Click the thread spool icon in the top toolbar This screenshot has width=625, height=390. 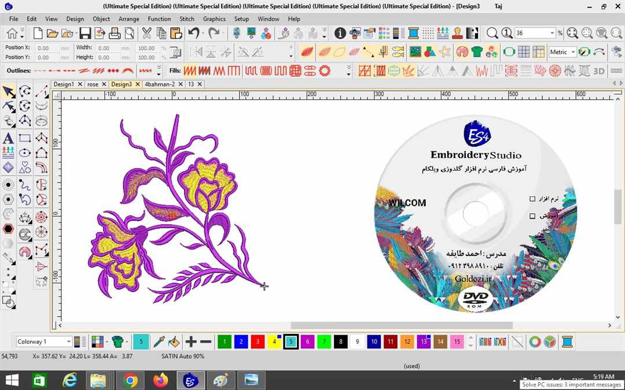coord(413,33)
